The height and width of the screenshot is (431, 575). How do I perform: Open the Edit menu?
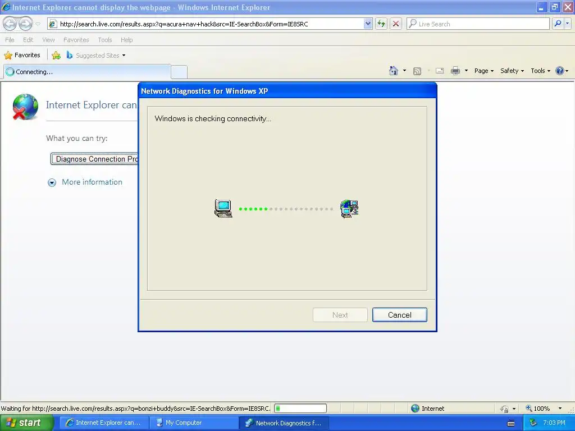(x=28, y=40)
